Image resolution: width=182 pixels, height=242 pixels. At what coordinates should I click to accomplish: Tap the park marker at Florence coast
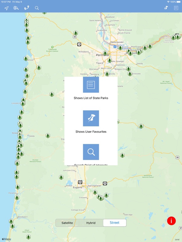point(17,198)
